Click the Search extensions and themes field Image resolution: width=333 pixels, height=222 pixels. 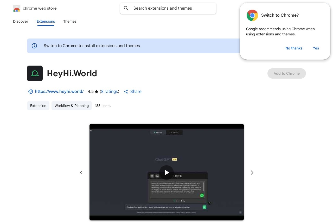tap(168, 8)
